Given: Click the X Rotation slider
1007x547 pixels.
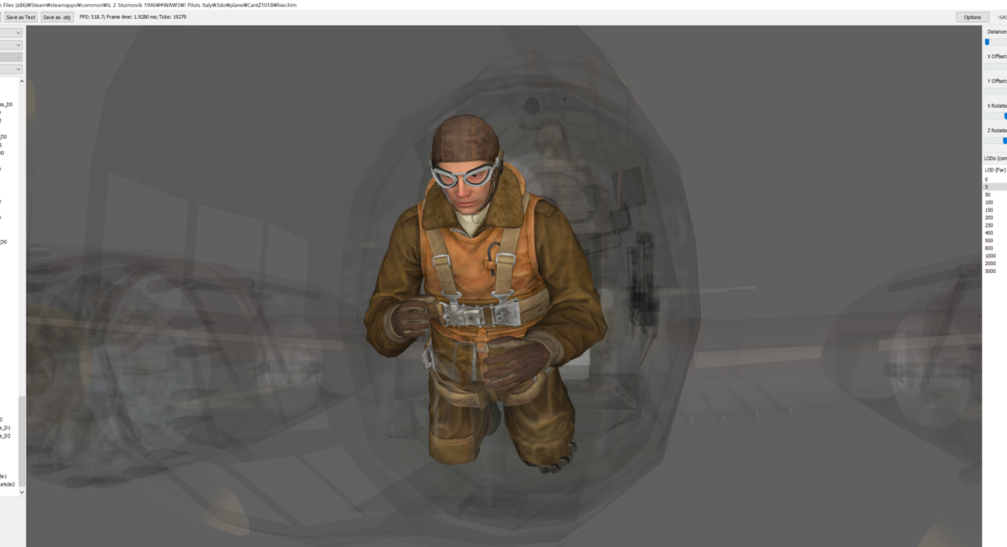Looking at the screenshot, I should [x=996, y=116].
